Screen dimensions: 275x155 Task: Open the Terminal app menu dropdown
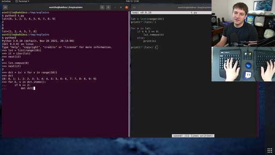click(x=22, y=1)
